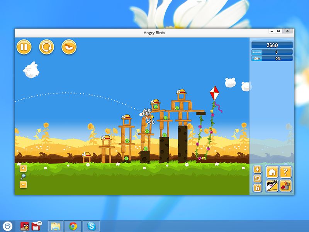Maximize the Angry Birds window
Viewport: 309px width, 232px height.
[x=278, y=31]
